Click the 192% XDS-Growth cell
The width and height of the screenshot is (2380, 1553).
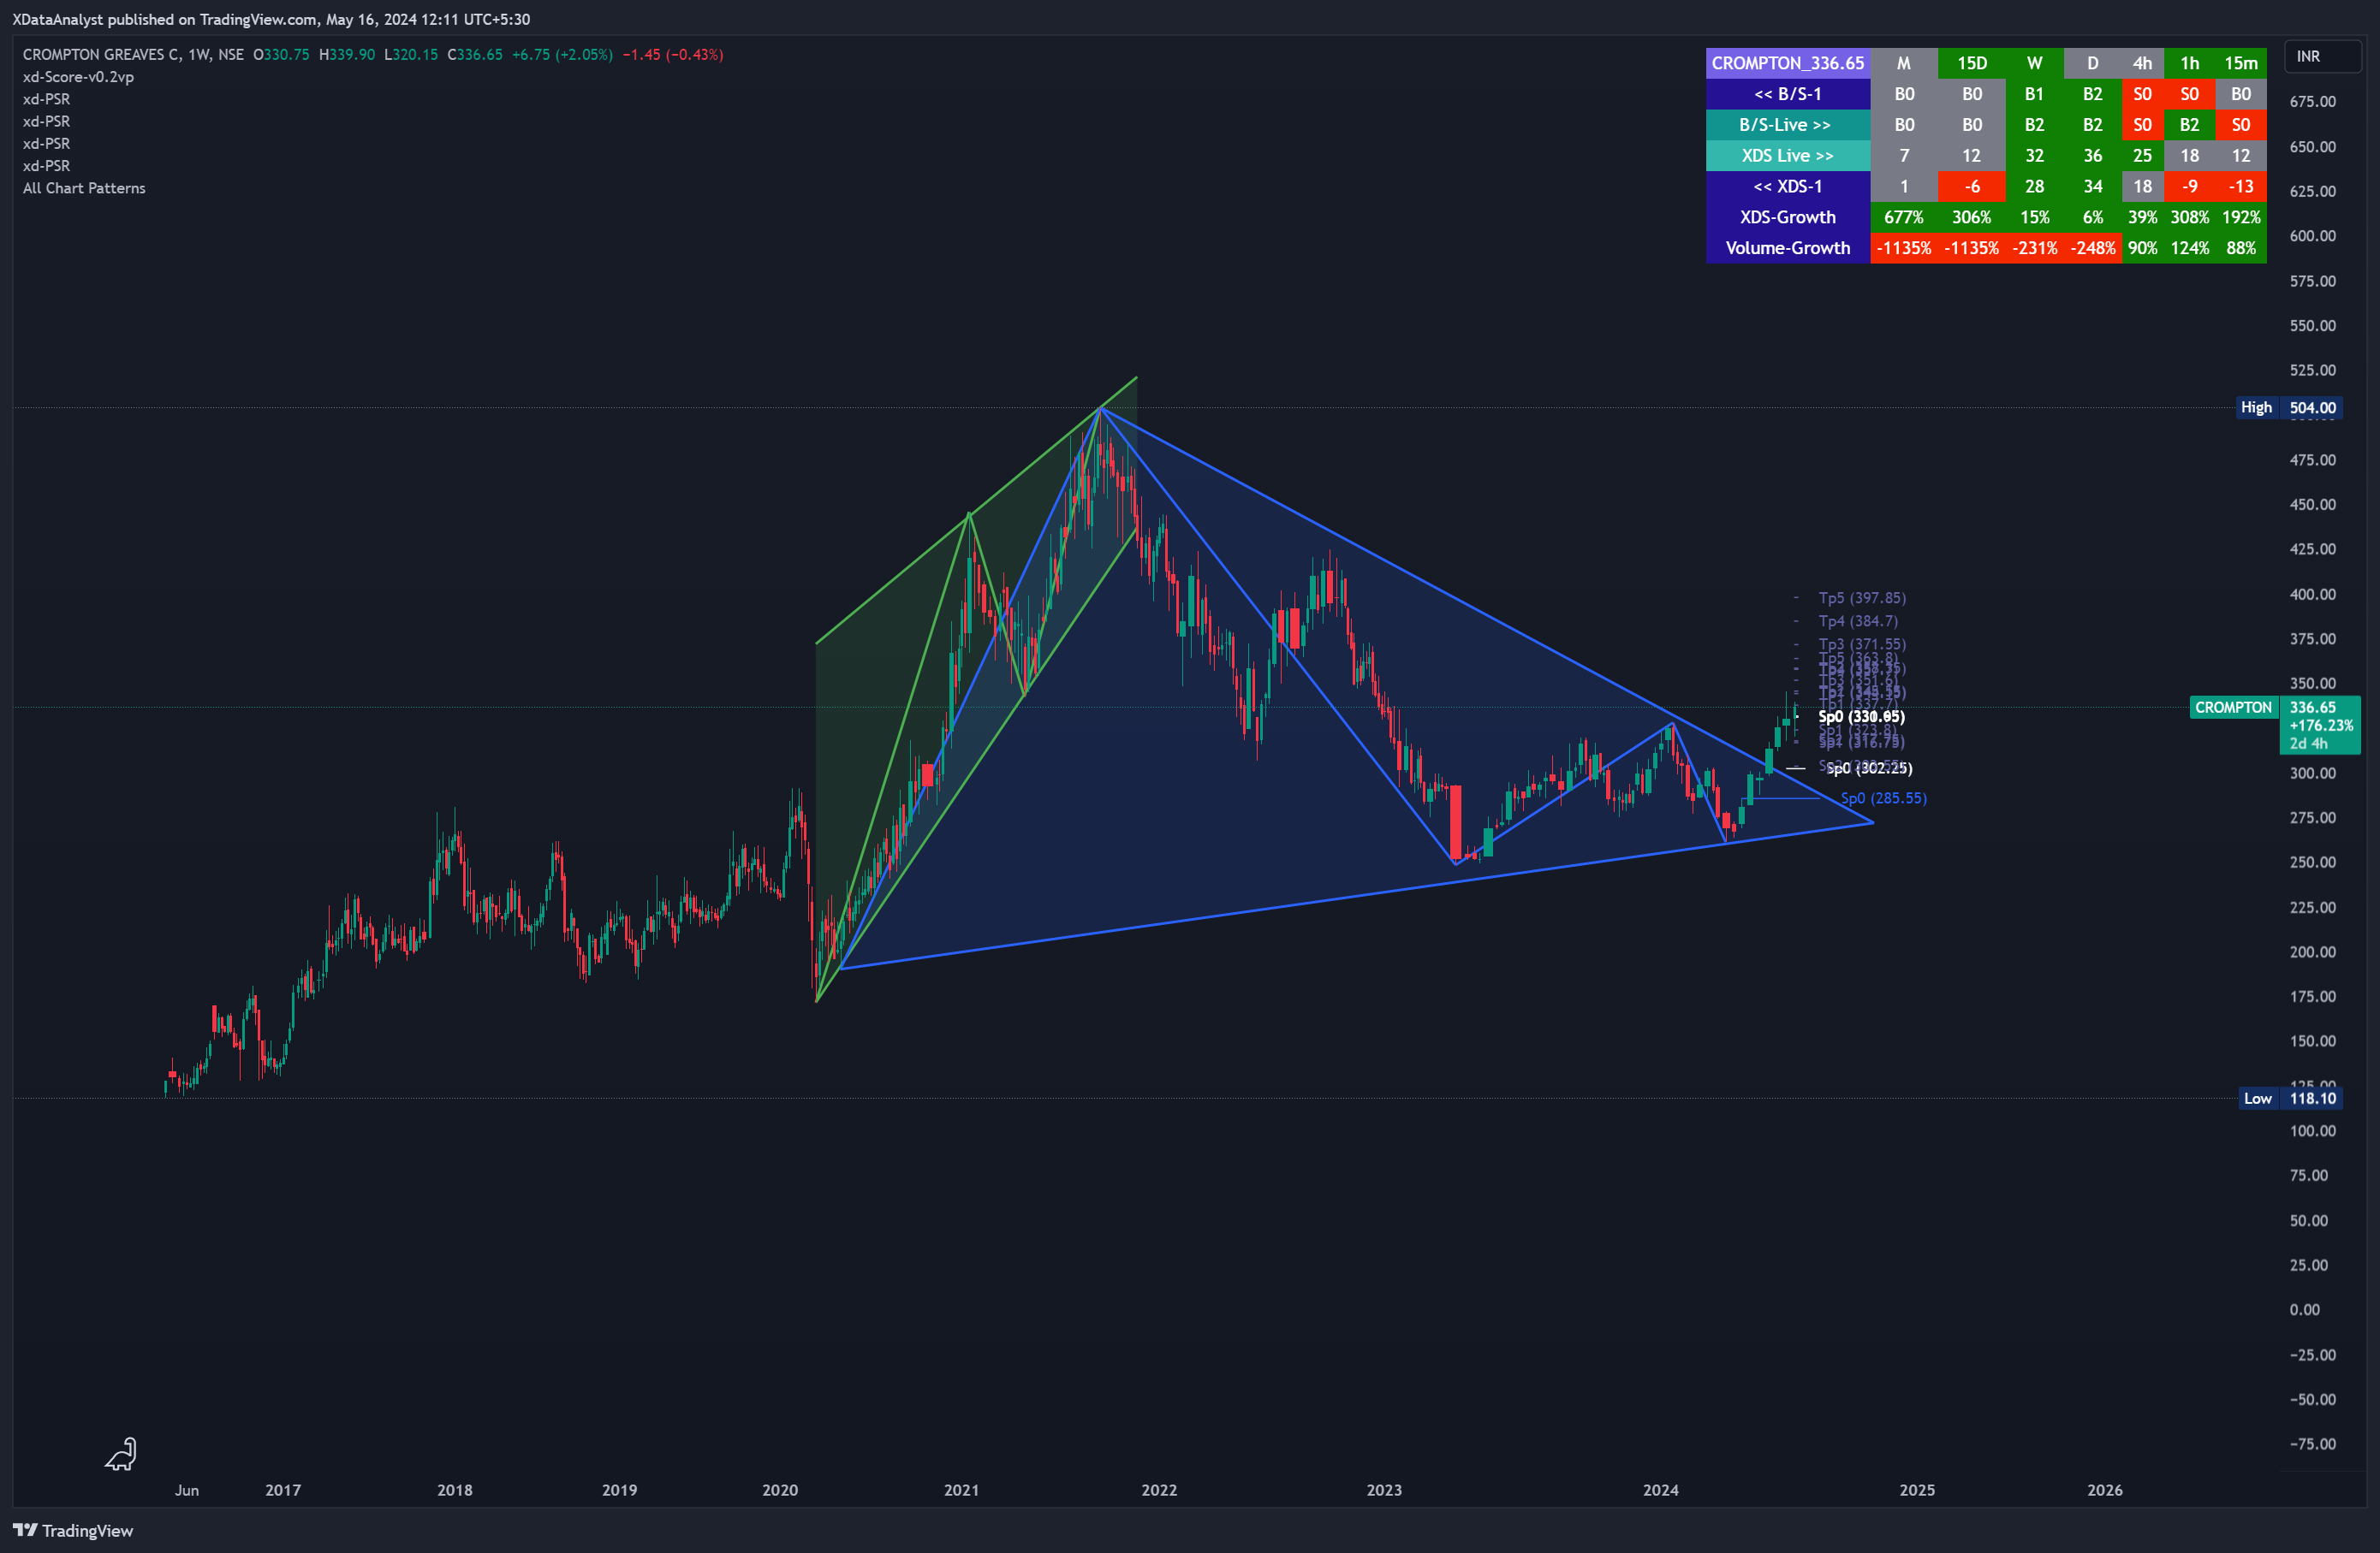pos(2240,216)
